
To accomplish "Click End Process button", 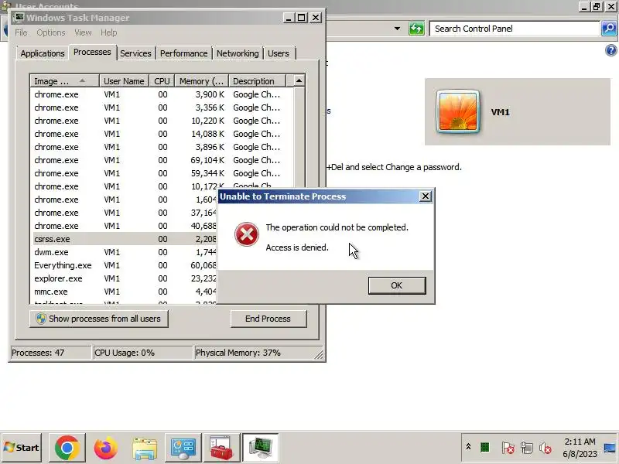I will point(268,319).
